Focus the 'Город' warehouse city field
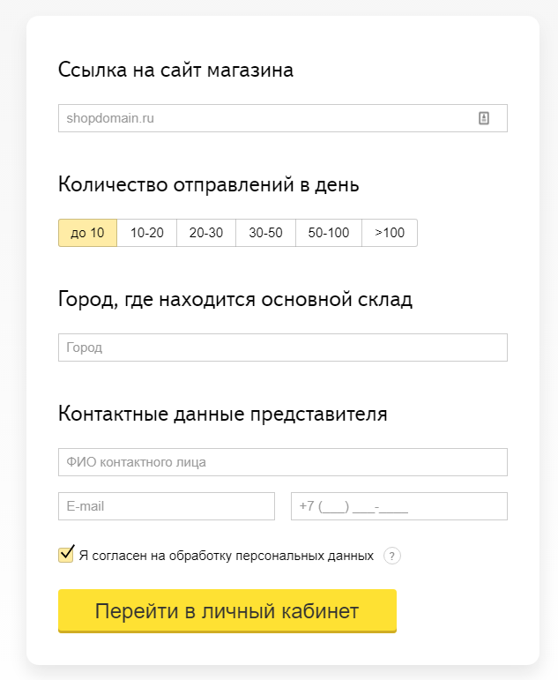Image resolution: width=558 pixels, height=680 pixels. pos(282,347)
